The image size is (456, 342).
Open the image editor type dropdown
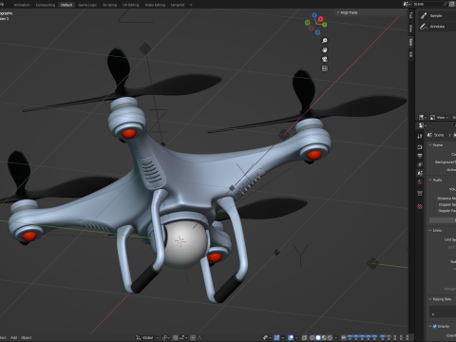point(423,118)
